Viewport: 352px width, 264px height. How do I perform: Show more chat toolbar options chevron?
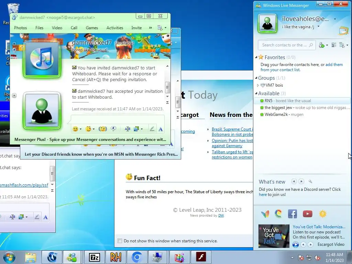point(151,28)
